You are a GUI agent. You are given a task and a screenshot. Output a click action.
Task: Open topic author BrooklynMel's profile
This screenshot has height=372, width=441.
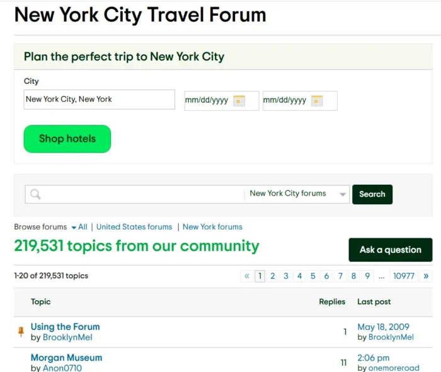(x=67, y=337)
